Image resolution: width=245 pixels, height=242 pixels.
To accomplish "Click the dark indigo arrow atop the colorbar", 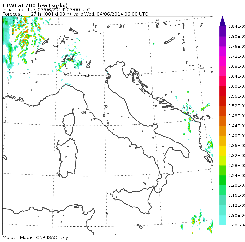I will [x=222, y=21].
